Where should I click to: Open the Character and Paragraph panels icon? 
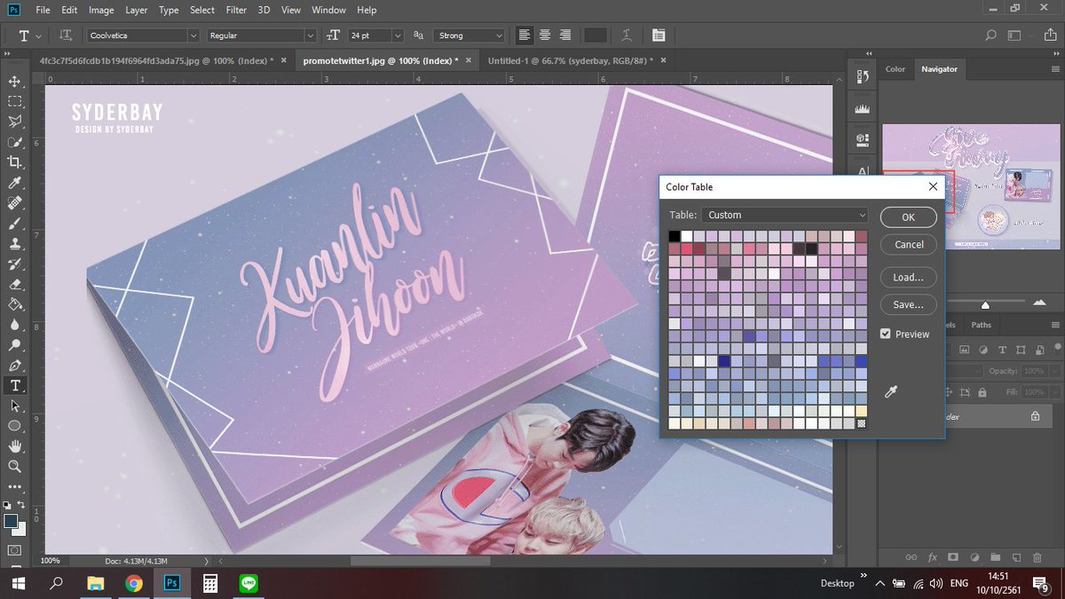pyautogui.click(x=658, y=35)
